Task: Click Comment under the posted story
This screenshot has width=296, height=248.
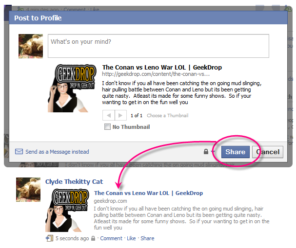Action: [x=111, y=238]
